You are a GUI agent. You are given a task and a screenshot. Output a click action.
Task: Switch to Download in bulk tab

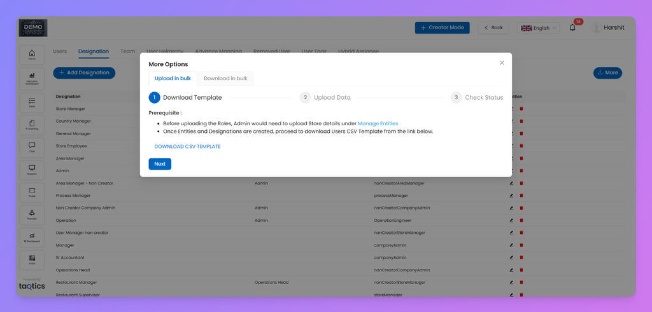click(225, 78)
